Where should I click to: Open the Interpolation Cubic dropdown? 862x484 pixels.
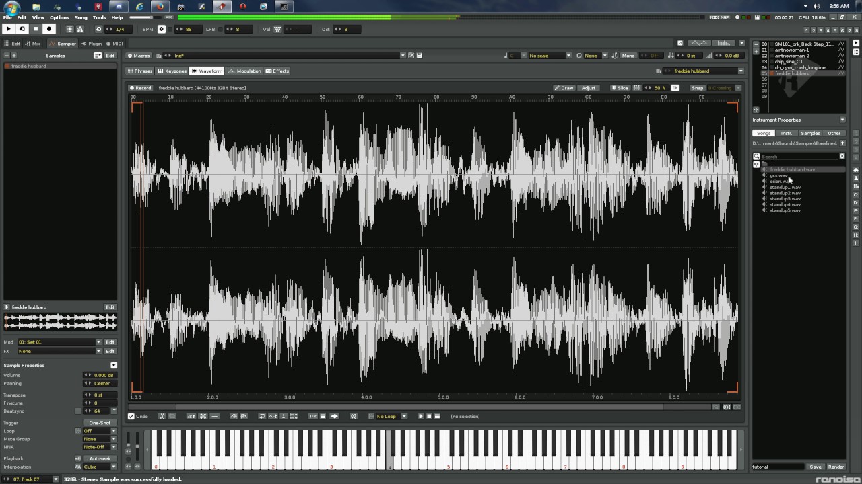pos(100,467)
